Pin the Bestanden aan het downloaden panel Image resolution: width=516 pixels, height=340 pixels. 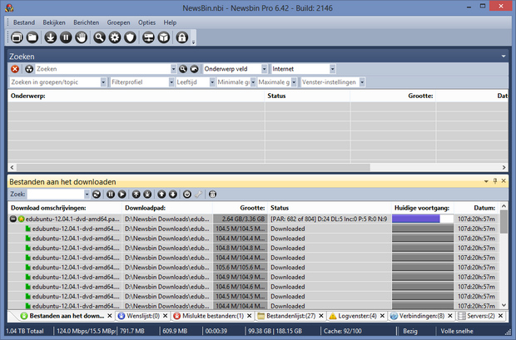495,181
